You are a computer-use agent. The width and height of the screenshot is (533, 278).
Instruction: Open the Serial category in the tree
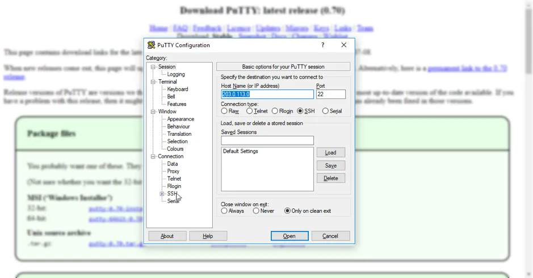coord(173,201)
